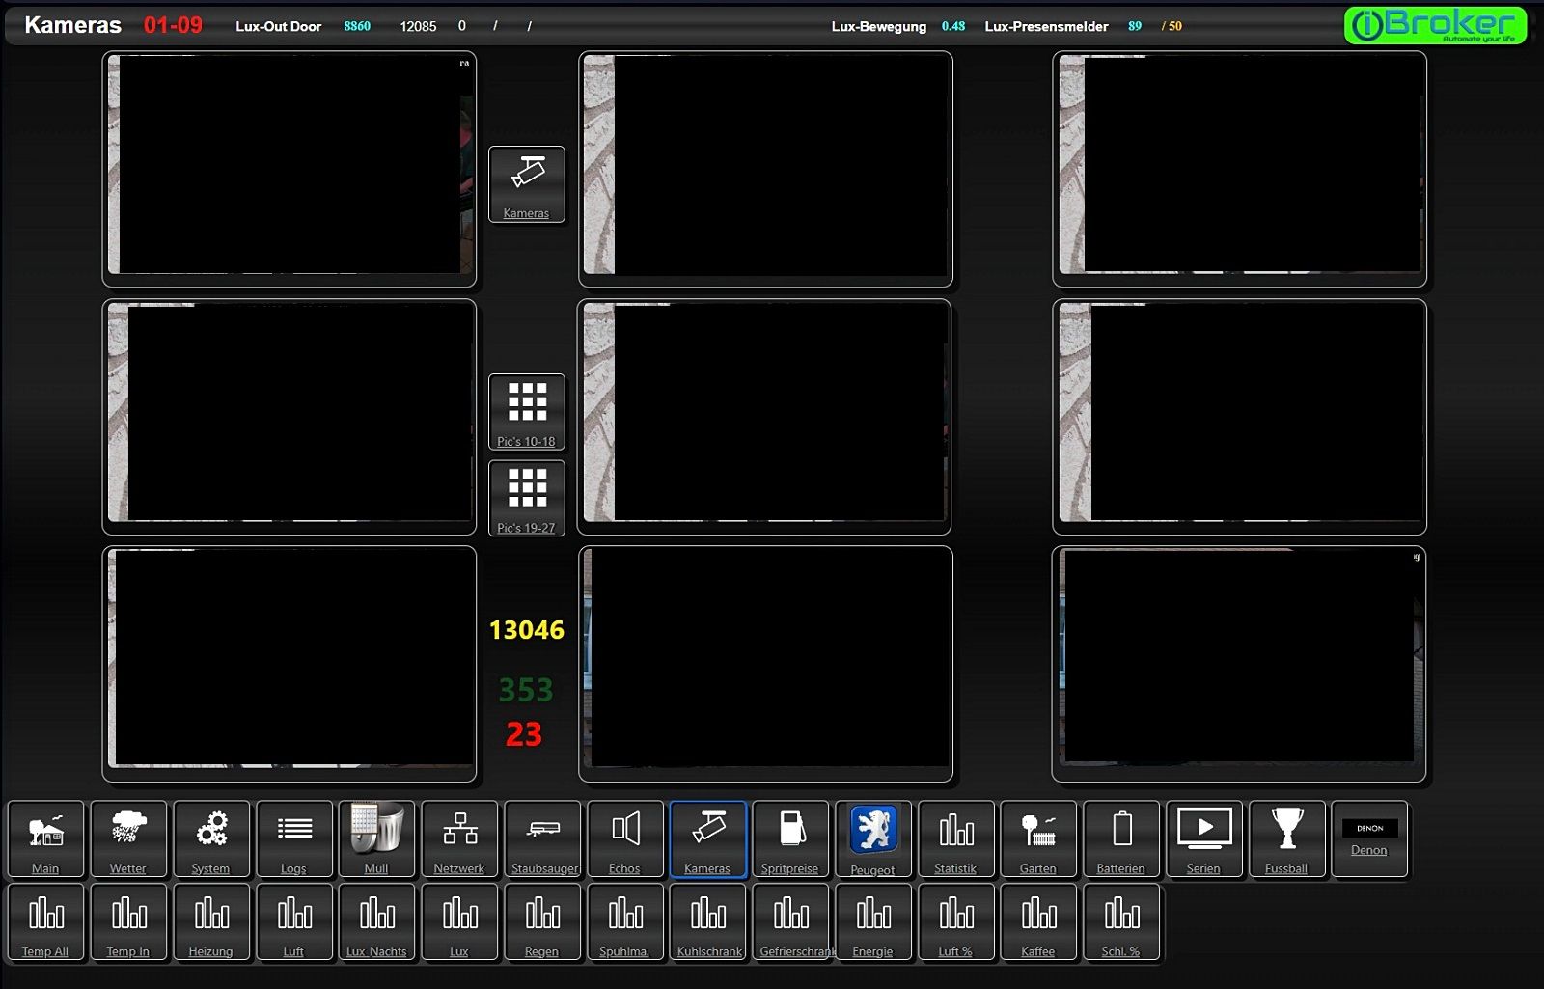Image resolution: width=1544 pixels, height=989 pixels.
Task: Switch to Pic's 19-27 grid
Action: pyautogui.click(x=527, y=498)
